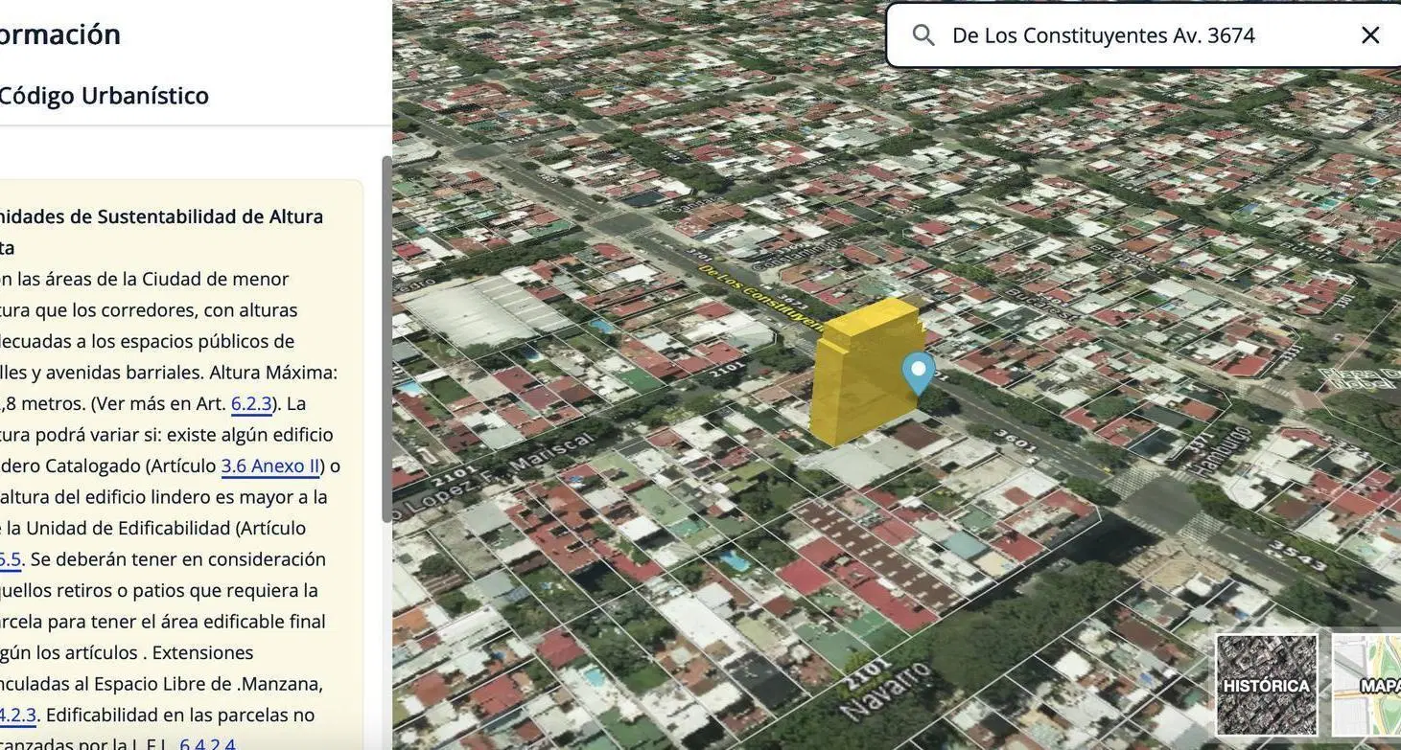This screenshot has width=1401, height=750.
Task: Click the blue location pin marker
Action: (x=918, y=373)
